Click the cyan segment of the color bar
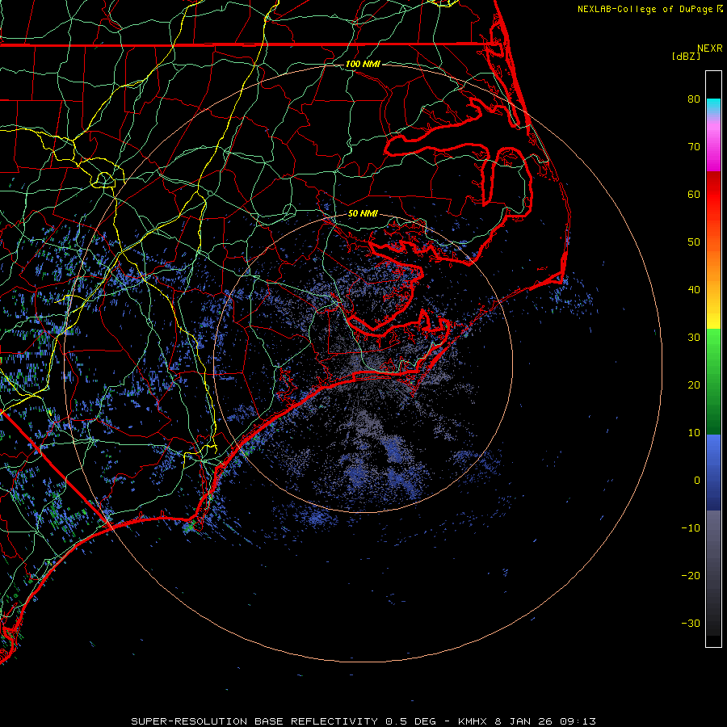This screenshot has width=727, height=727. tap(713, 107)
